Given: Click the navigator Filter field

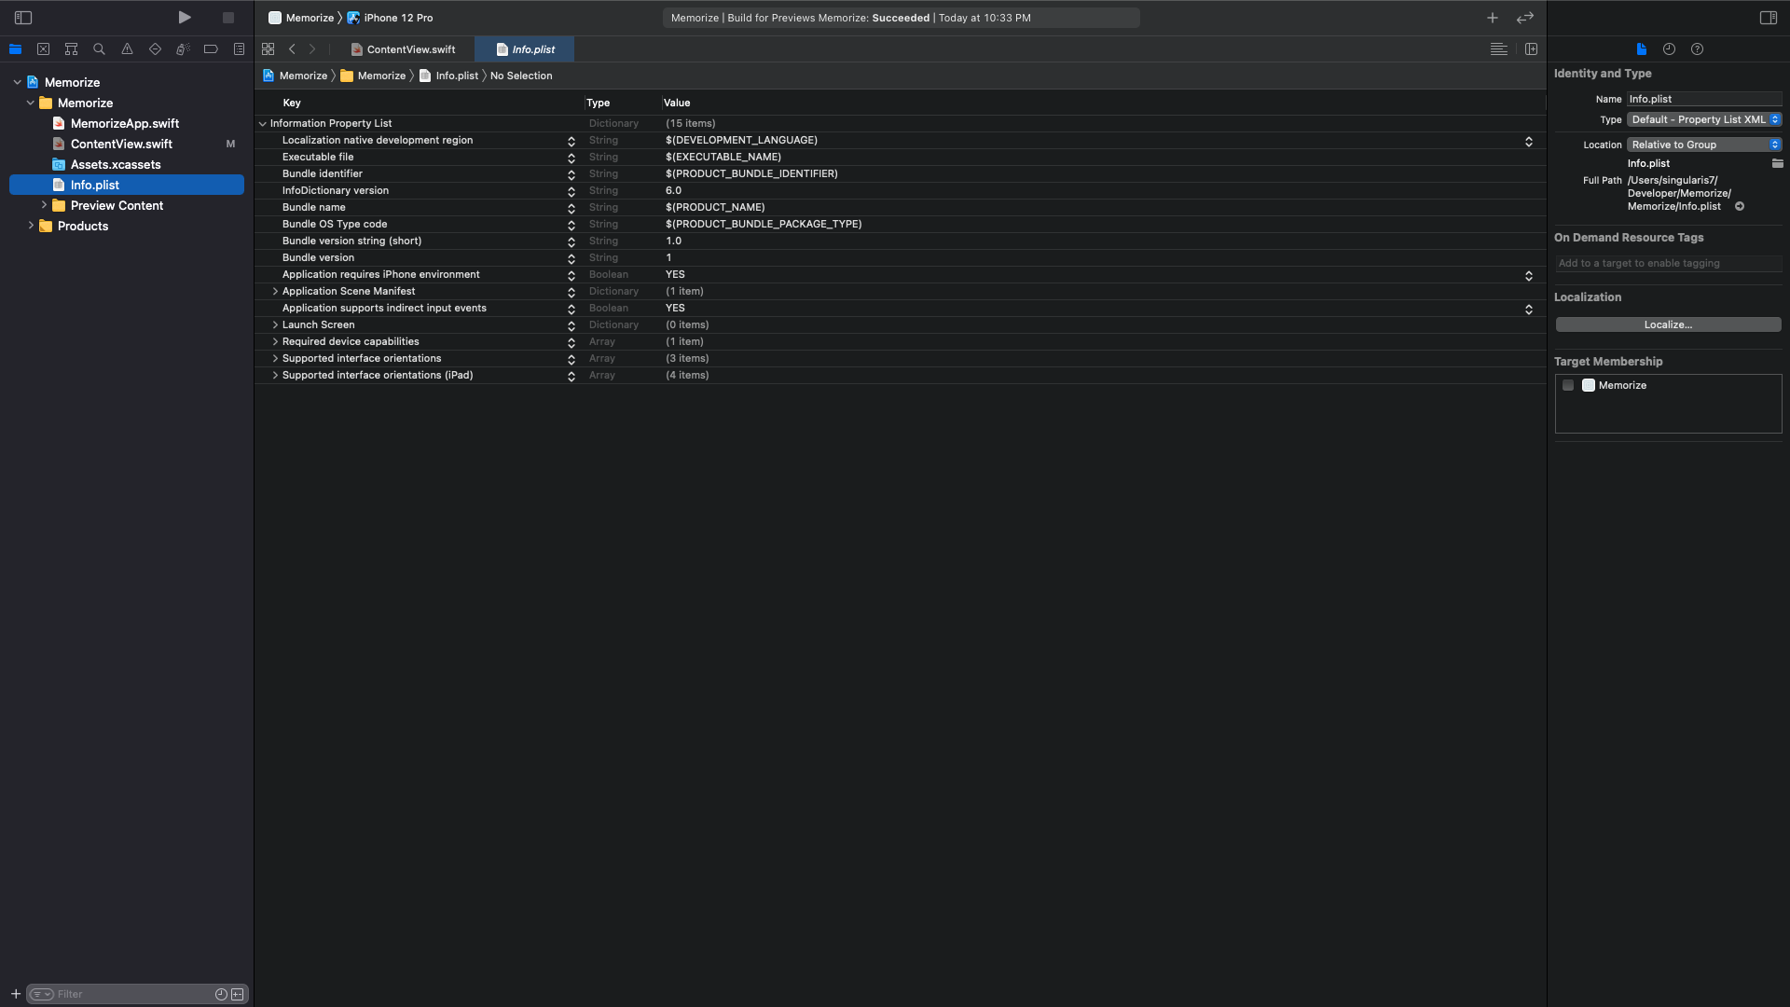Looking at the screenshot, I should point(131,994).
